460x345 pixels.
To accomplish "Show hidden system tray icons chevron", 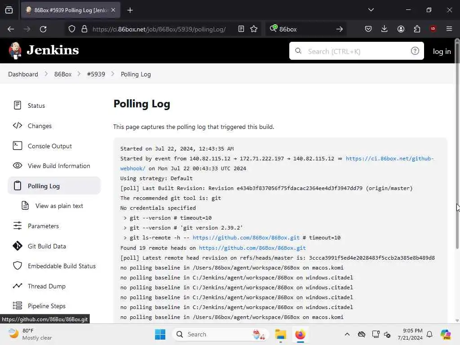I will 347,334.
